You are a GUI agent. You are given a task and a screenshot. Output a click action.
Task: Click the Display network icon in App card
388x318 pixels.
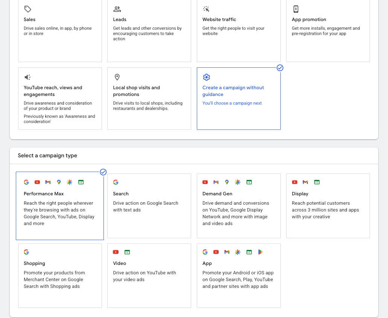click(249, 252)
